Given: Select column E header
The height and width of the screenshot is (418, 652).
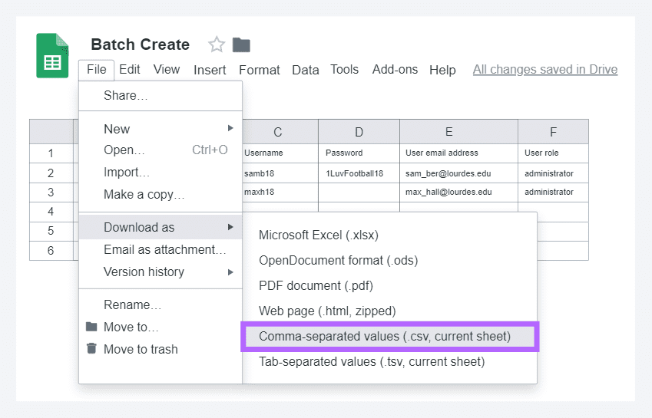Looking at the screenshot, I should 458,132.
